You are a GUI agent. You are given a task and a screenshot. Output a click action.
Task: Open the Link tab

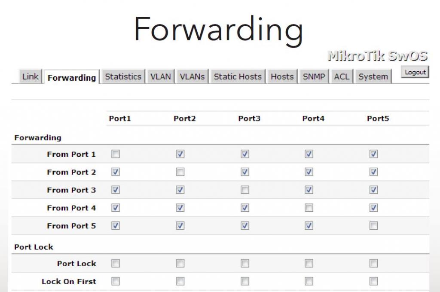point(30,77)
